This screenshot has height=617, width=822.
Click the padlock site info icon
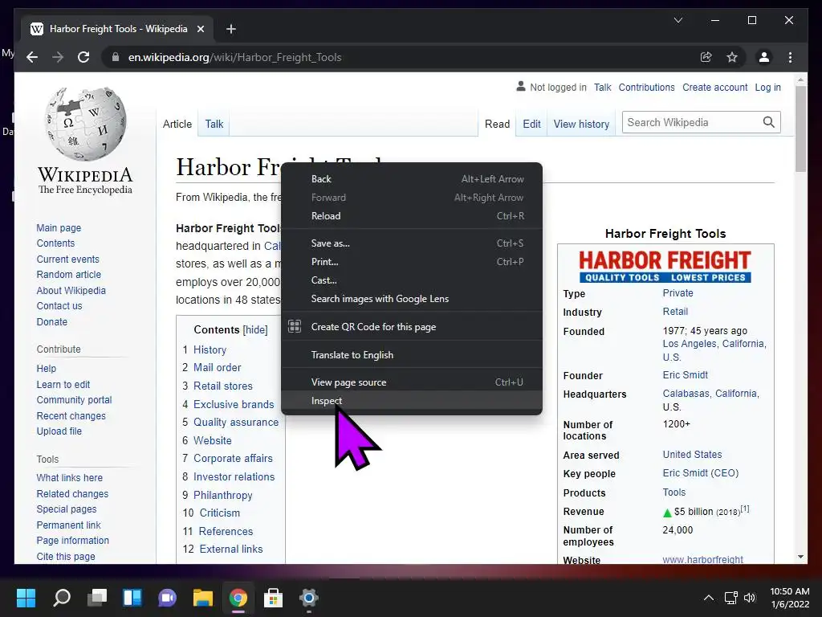116,57
